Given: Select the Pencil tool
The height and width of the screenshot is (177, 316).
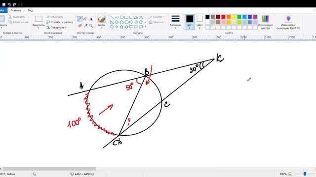Looking at the screenshot, I should 79,19.
